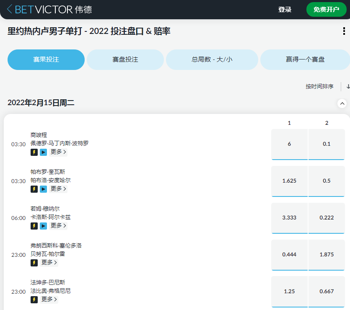Click the downward sort-order arrow icon

click(x=347, y=87)
